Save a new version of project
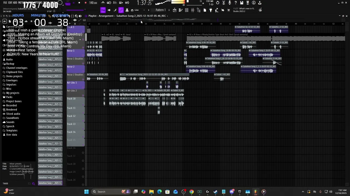Screen dimensions: 350x196 coord(248,3)
